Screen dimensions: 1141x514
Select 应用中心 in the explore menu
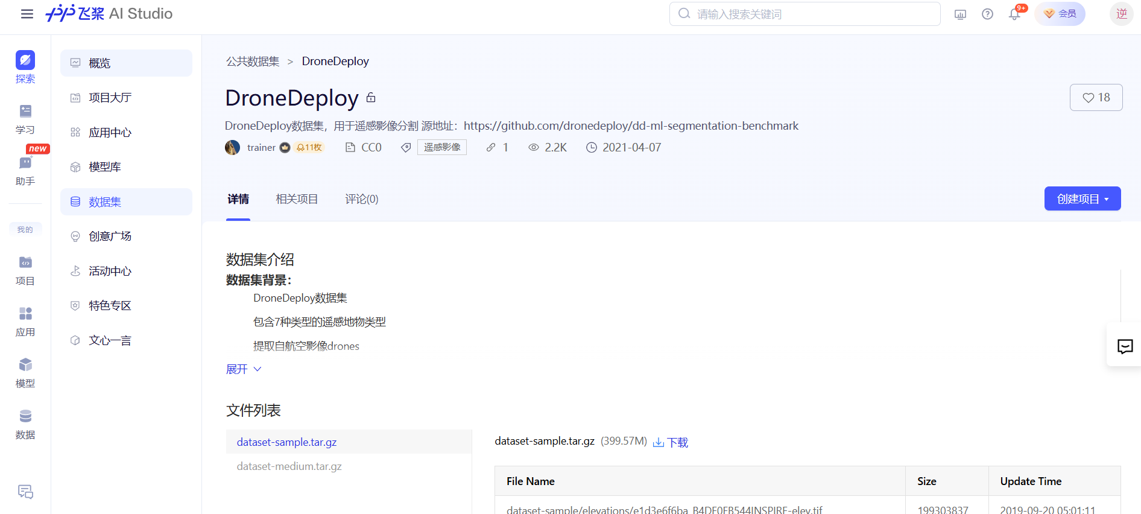pos(126,132)
